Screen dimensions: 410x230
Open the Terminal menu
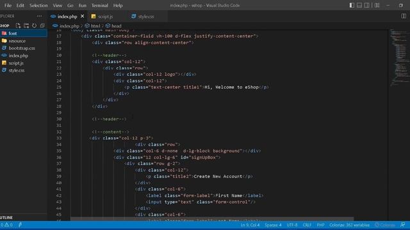coord(100,6)
